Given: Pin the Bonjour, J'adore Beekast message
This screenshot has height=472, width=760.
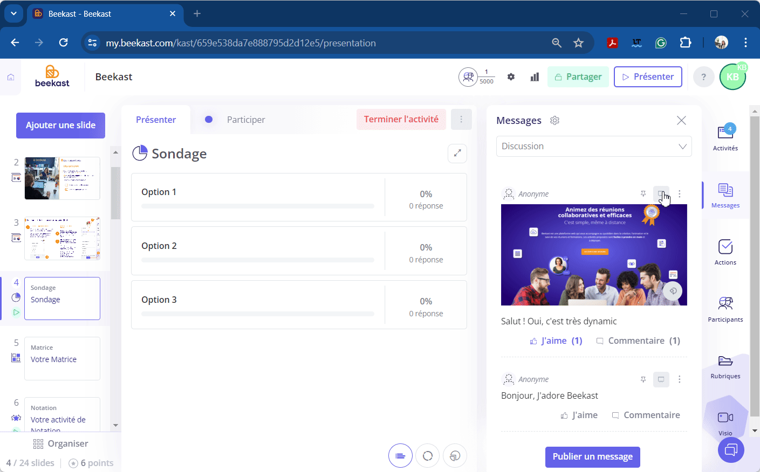Looking at the screenshot, I should click(x=643, y=379).
